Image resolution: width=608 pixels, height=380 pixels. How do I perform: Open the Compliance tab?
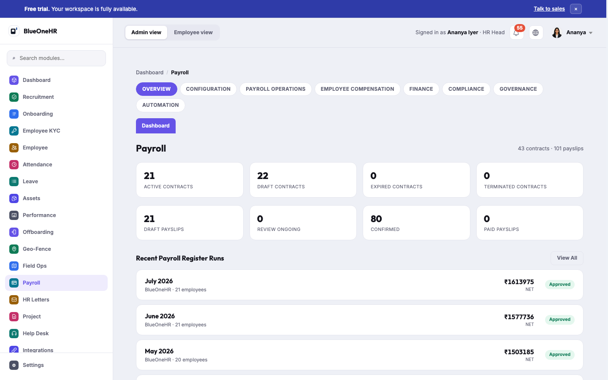tap(466, 89)
